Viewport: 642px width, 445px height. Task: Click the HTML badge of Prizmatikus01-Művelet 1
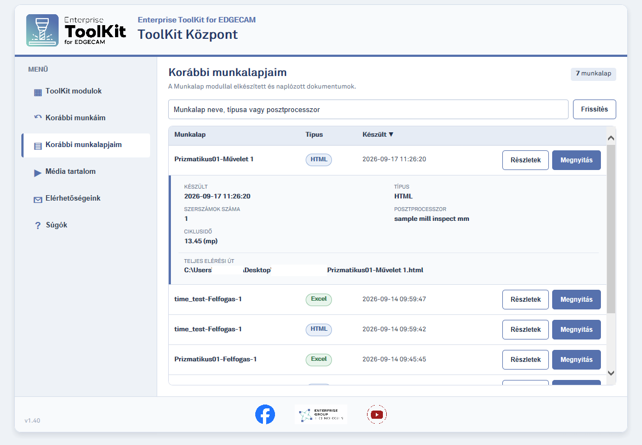pos(319,160)
